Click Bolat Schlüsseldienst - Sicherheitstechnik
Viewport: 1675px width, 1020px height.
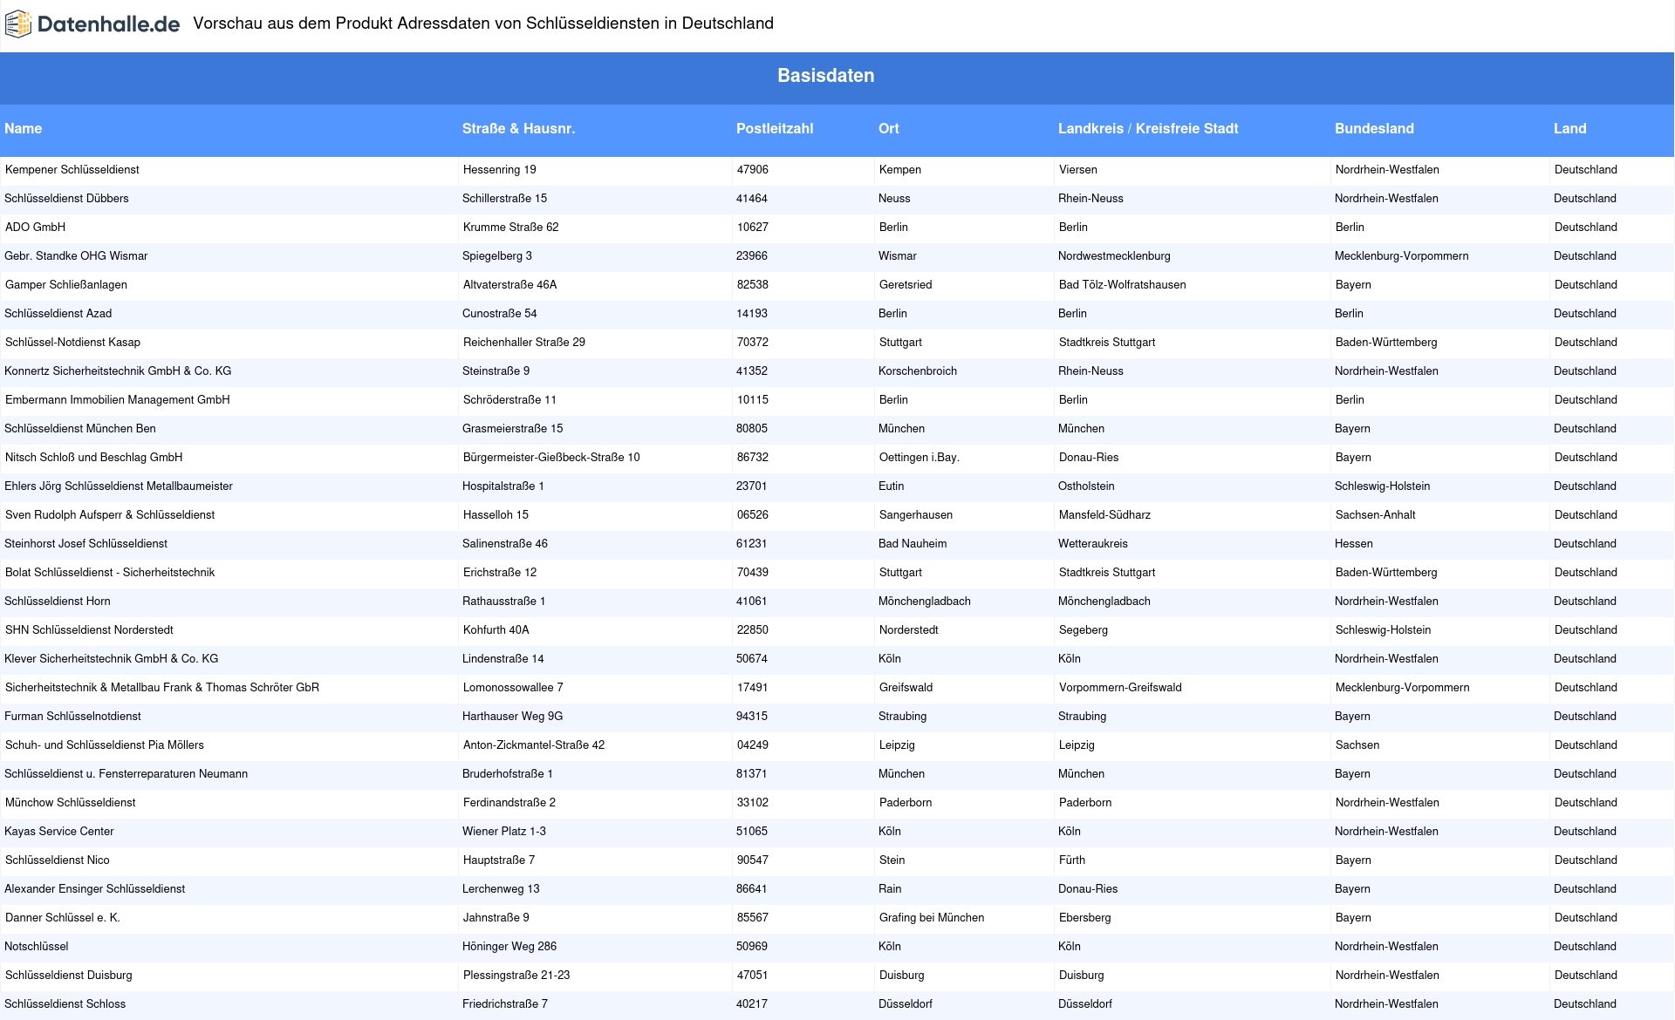[x=110, y=573]
